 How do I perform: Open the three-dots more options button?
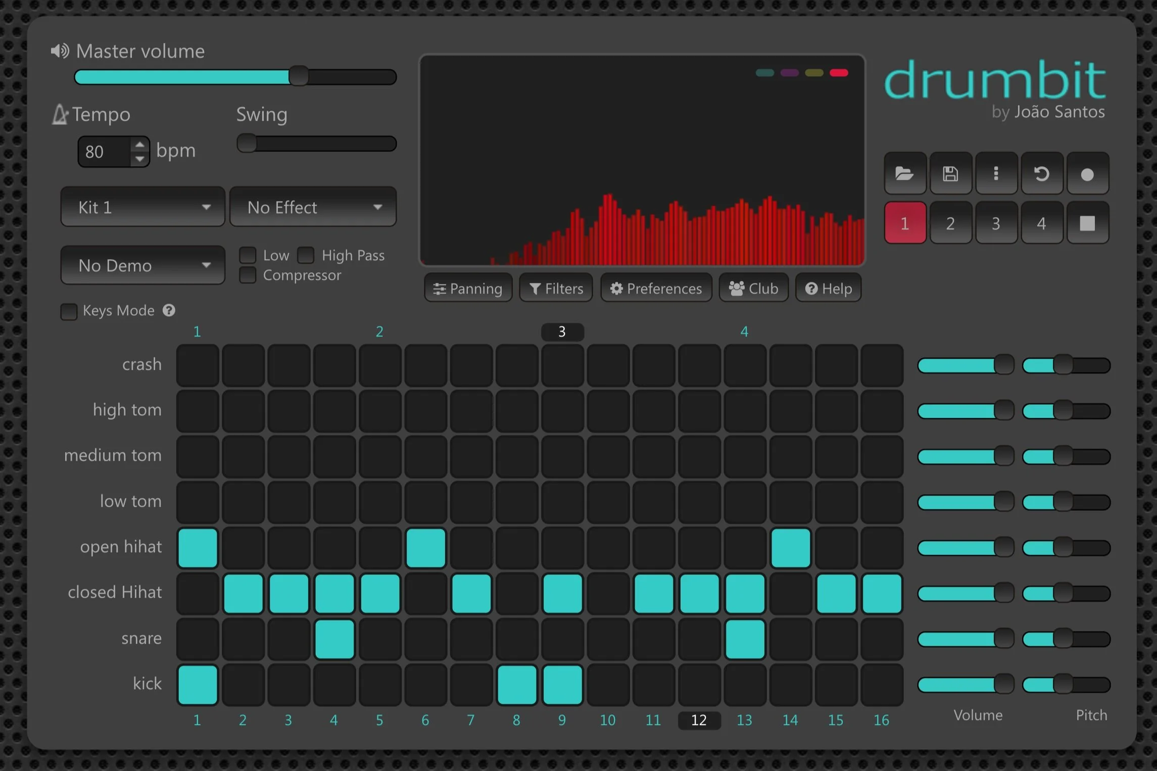click(x=996, y=174)
